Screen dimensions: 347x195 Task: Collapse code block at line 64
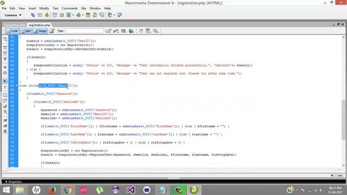click(17, 86)
